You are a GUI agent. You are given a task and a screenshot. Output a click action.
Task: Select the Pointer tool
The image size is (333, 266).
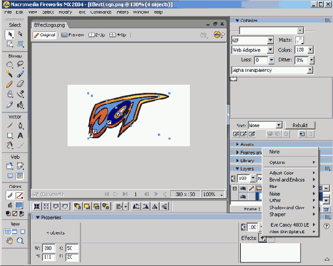click(10, 34)
